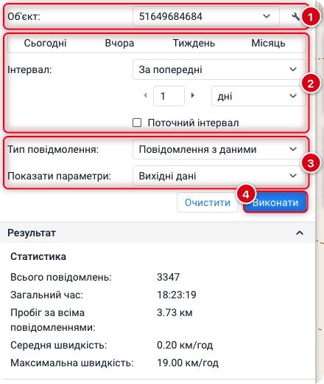Select mileage value 3.73 км
Image resolution: width=324 pixels, height=384 pixels.
pos(175,312)
